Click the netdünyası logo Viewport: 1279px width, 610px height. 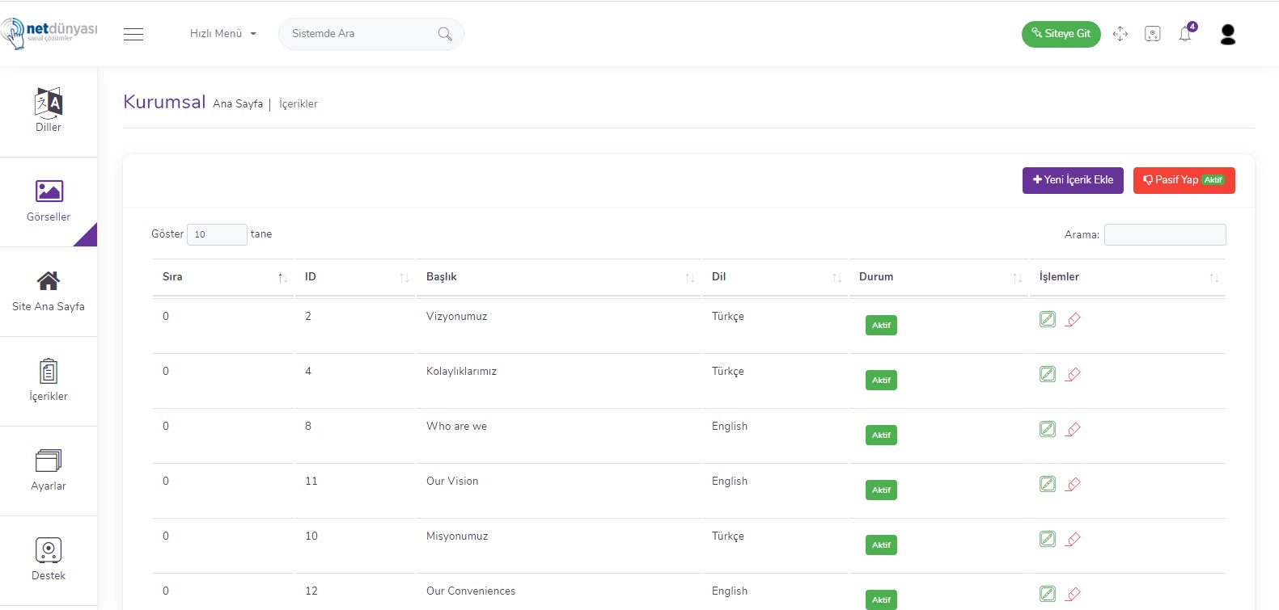(49, 33)
